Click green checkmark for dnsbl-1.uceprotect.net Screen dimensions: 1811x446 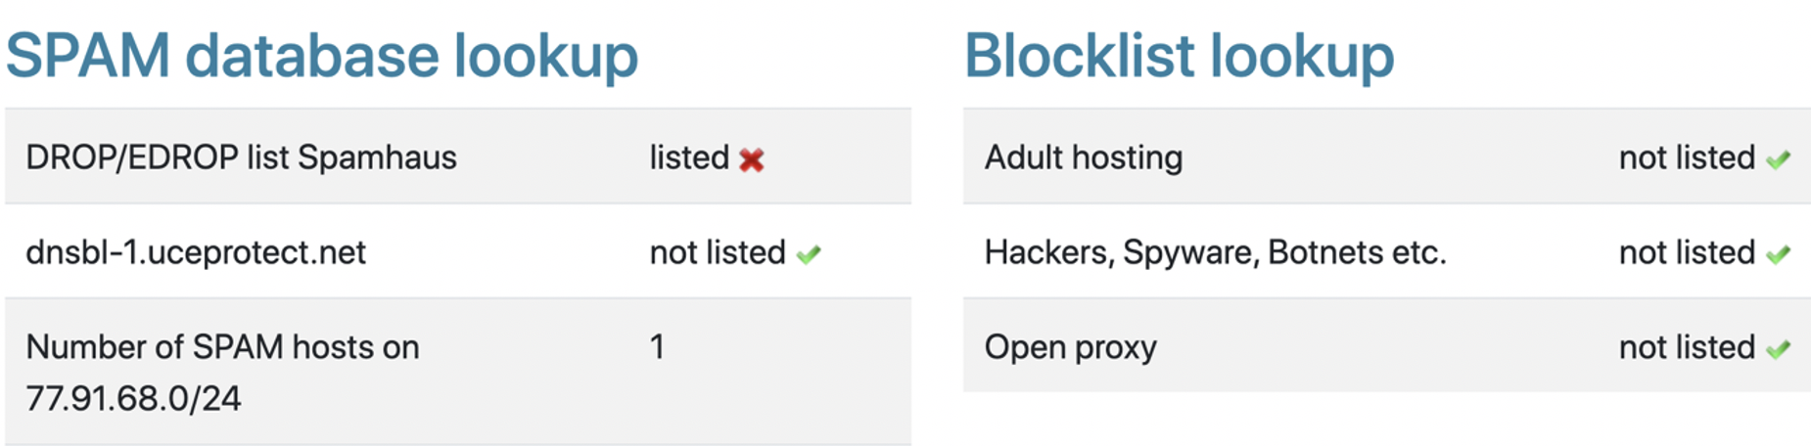[x=808, y=254]
